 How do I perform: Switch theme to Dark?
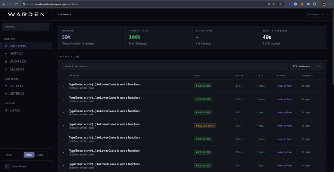29,155
